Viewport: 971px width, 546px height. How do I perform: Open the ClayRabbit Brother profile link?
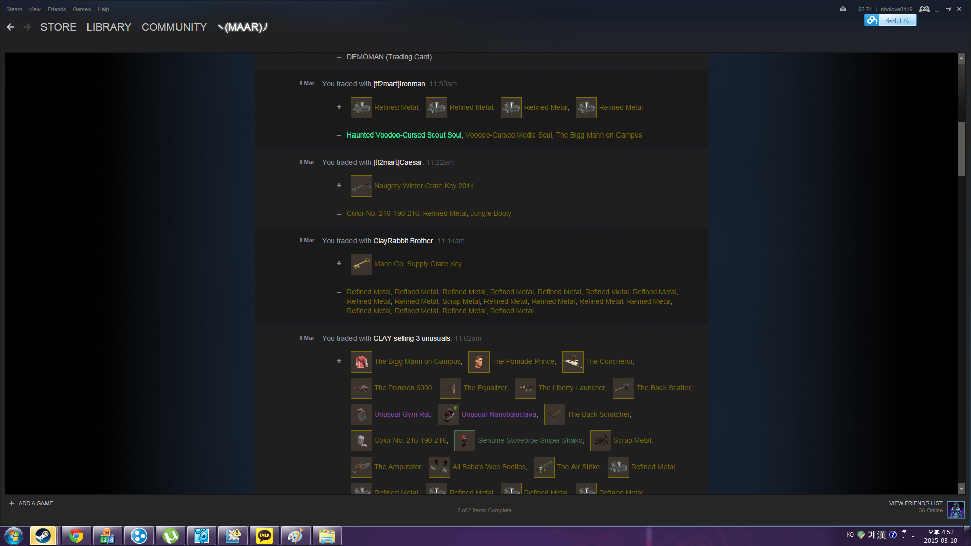coord(403,241)
